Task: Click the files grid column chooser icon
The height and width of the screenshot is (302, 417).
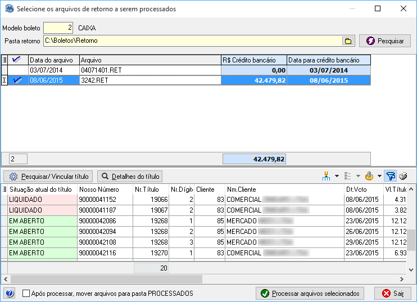Action: (x=4, y=60)
